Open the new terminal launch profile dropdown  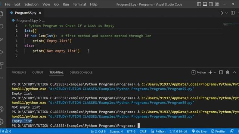tap(215, 73)
